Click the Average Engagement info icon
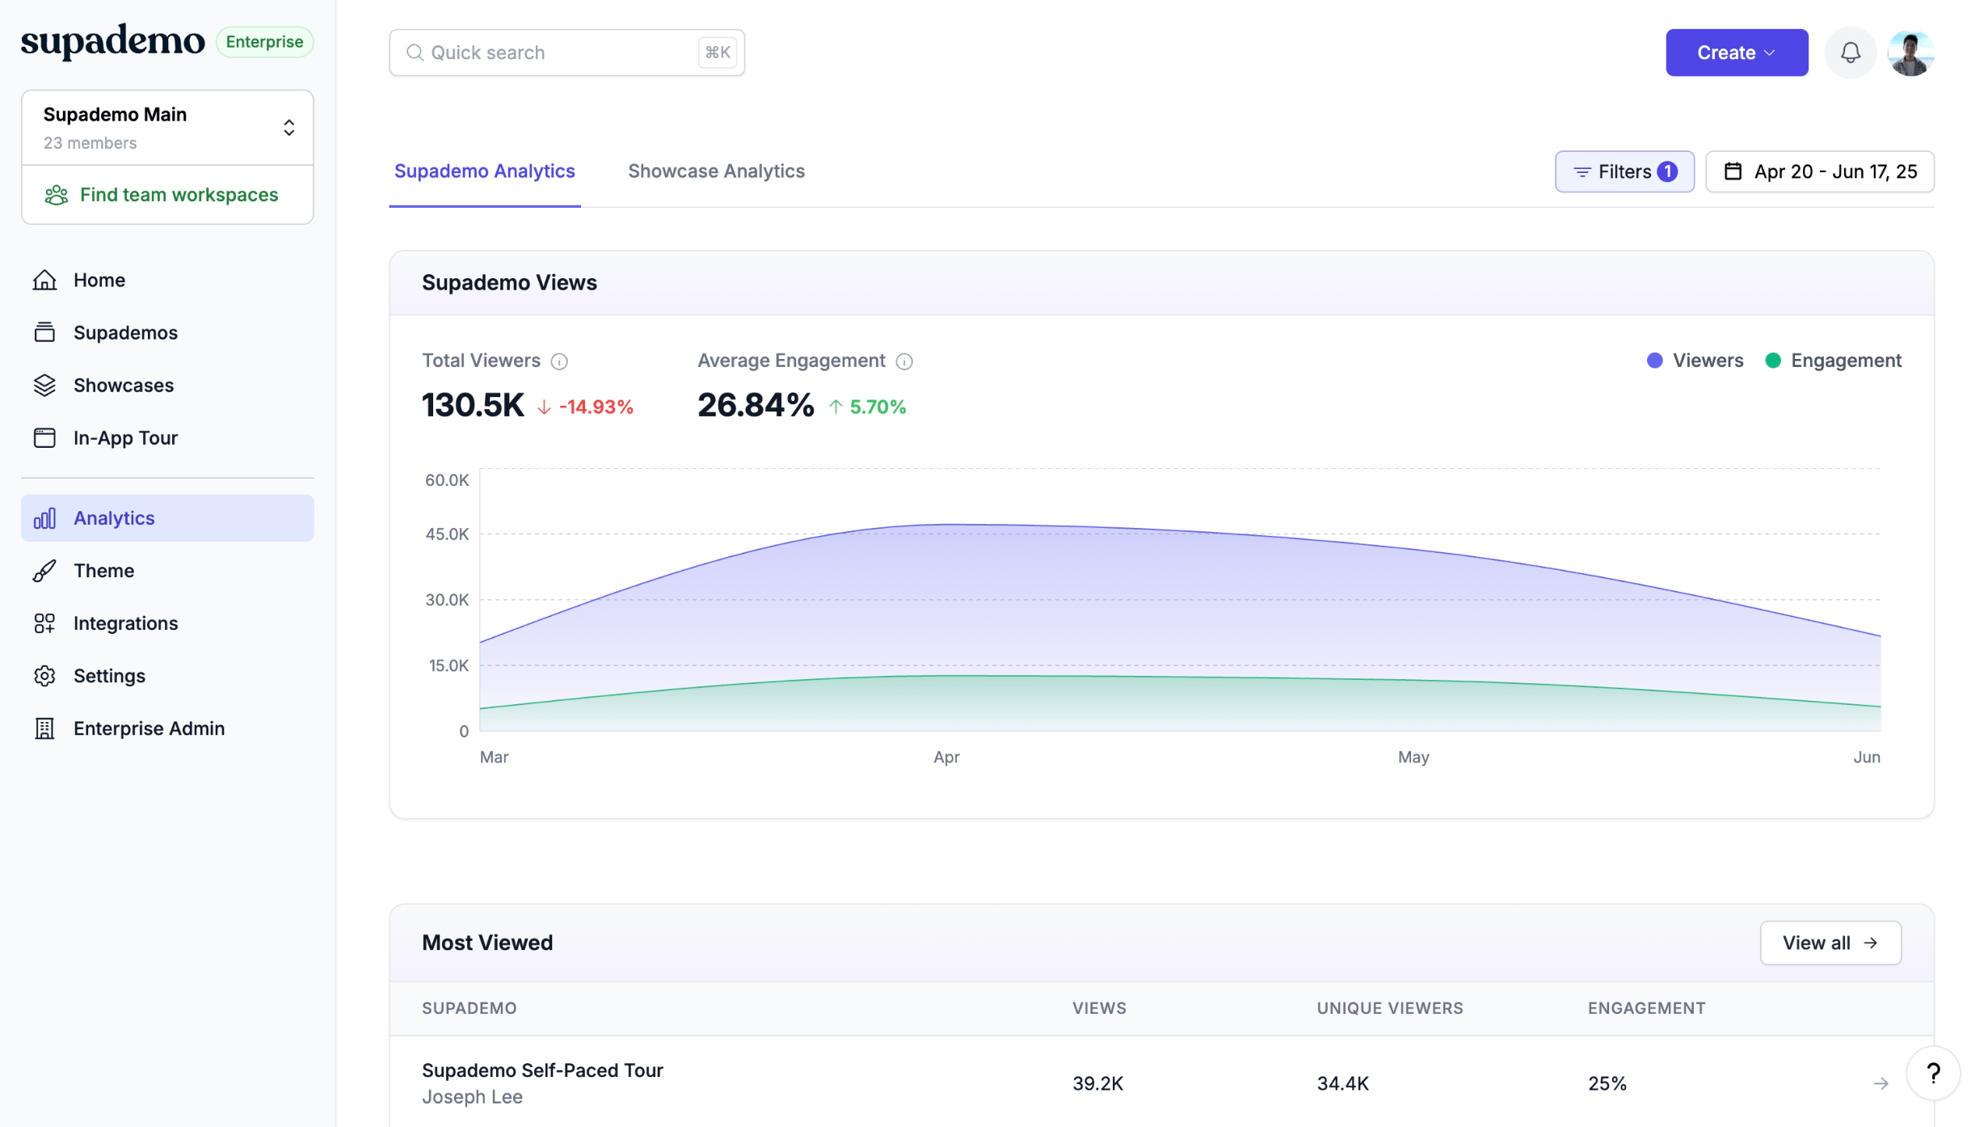 click(904, 361)
